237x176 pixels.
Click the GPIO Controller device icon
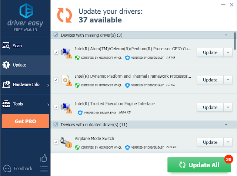click(66, 53)
